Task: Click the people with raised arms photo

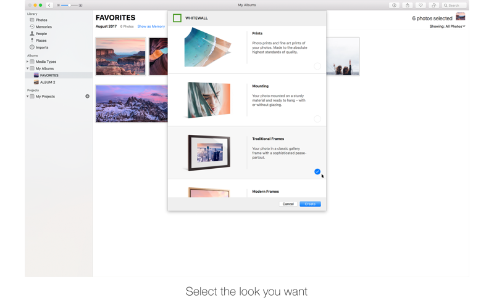Action: 343,57
